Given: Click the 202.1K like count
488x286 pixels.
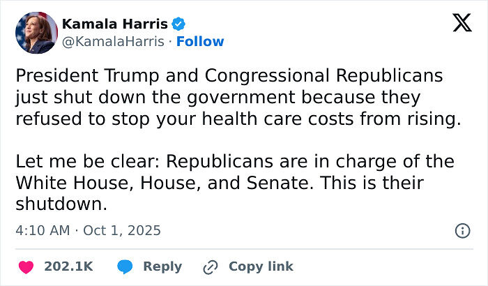Looking at the screenshot, I should click(68, 266).
